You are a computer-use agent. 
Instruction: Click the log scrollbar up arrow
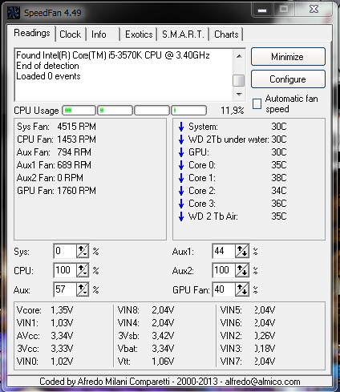239,56
